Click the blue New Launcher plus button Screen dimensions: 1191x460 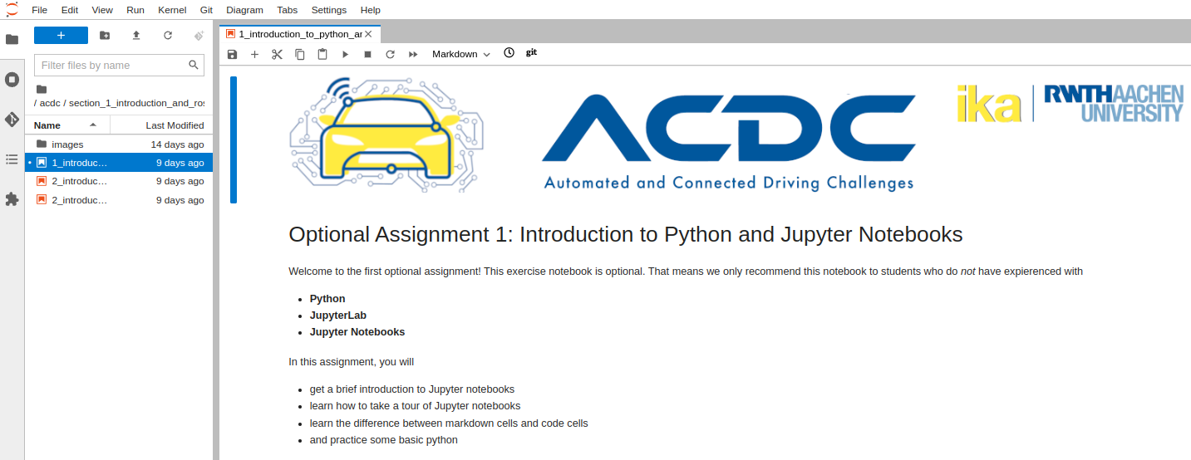[61, 35]
